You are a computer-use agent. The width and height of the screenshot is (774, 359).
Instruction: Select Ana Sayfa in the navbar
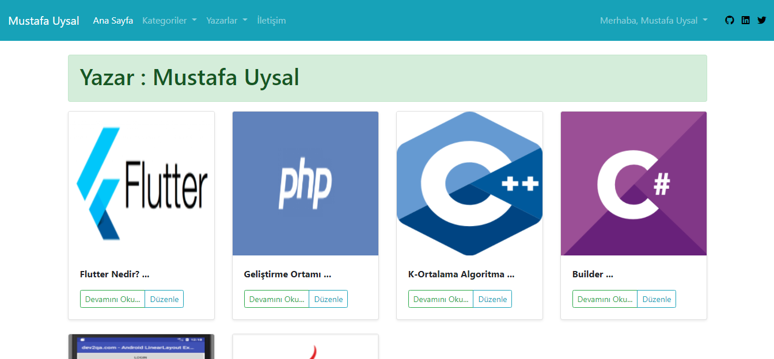click(x=113, y=20)
